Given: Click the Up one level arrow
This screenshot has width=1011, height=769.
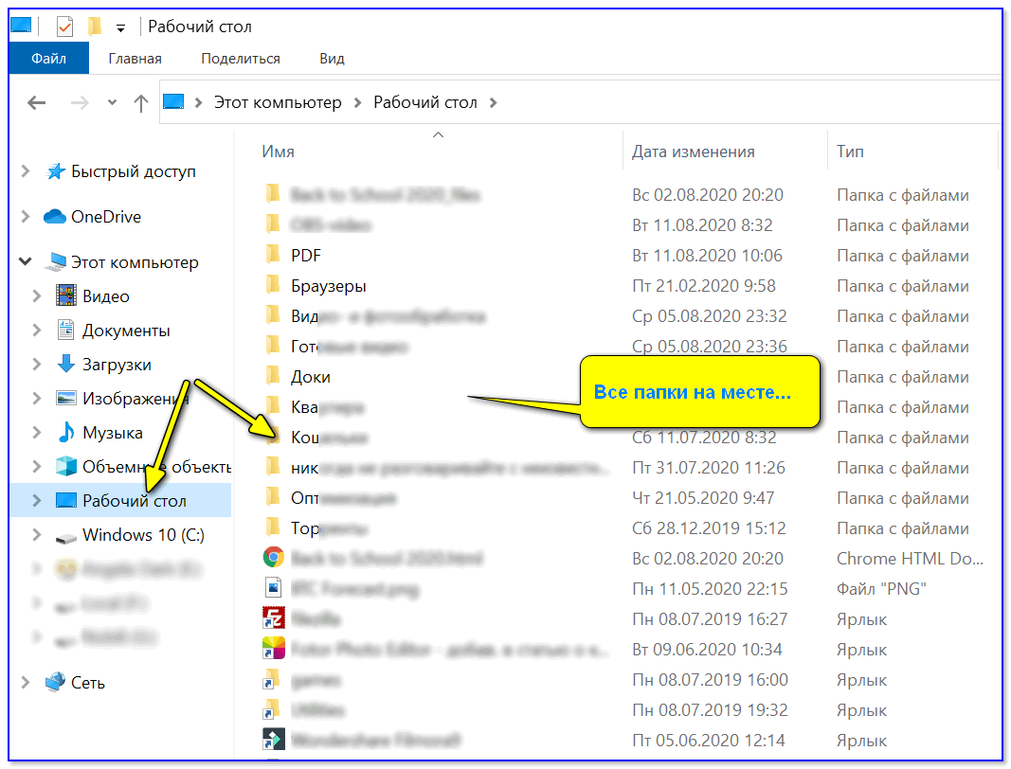Looking at the screenshot, I should [x=141, y=102].
